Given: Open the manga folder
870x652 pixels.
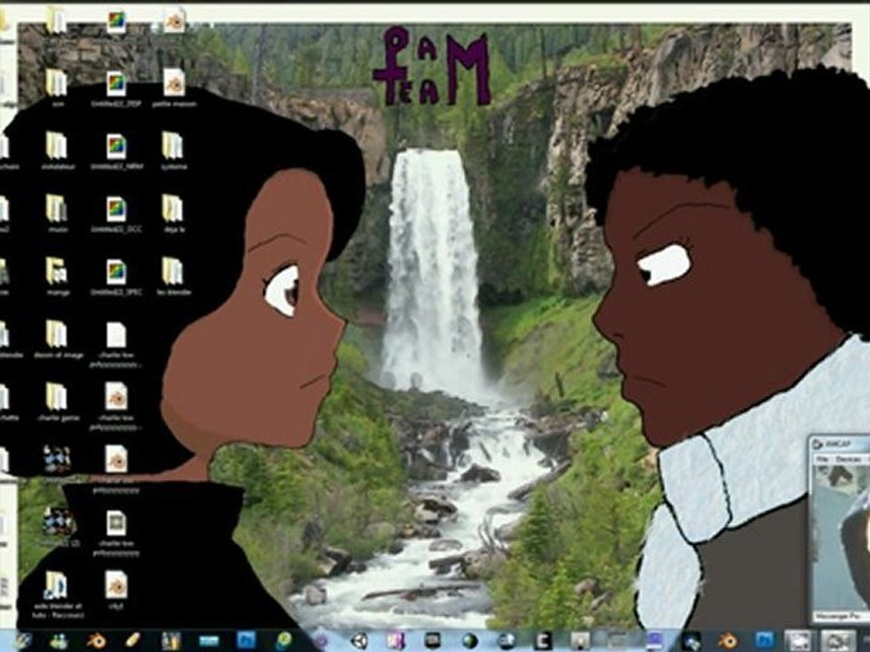Looking at the screenshot, I should point(57,276).
